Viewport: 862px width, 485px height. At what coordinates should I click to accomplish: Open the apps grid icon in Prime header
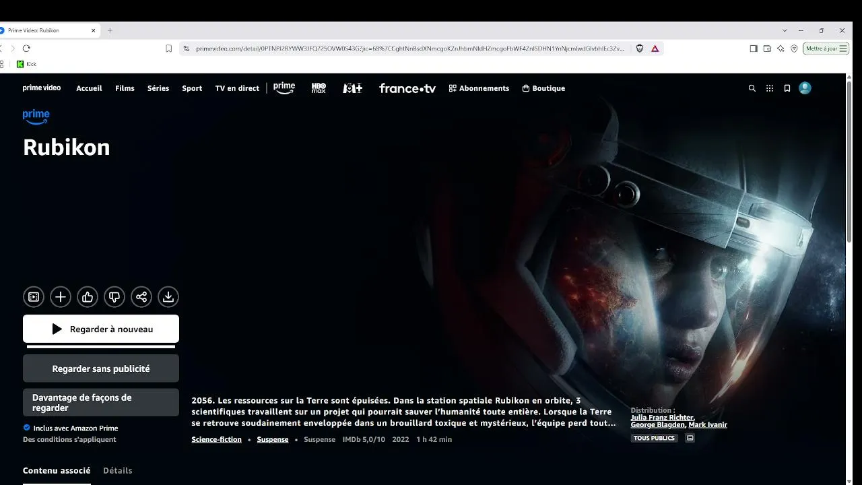pyautogui.click(x=770, y=88)
